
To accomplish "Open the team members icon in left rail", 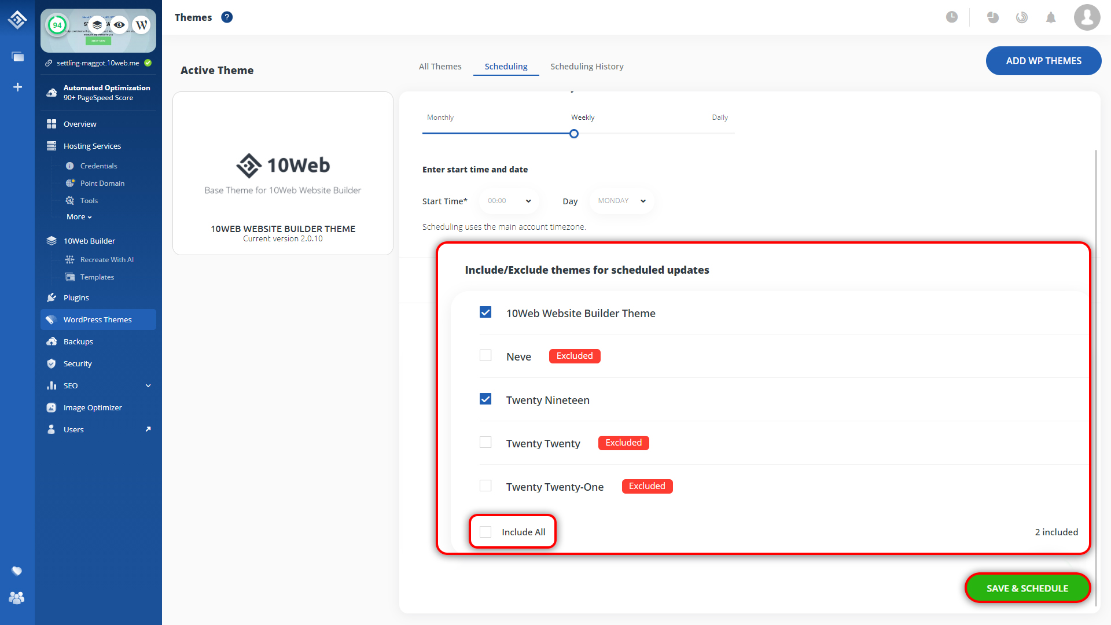I will pos(17,598).
